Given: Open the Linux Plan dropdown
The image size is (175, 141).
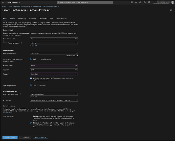Looking at the screenshot, I should click(x=54, y=94).
